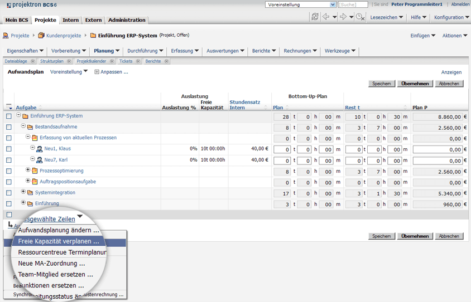Open the Aktionen dropdown

pos(455,36)
